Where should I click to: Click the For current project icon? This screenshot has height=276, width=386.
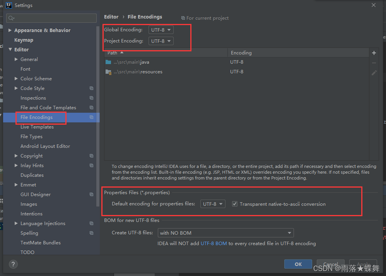click(183, 18)
